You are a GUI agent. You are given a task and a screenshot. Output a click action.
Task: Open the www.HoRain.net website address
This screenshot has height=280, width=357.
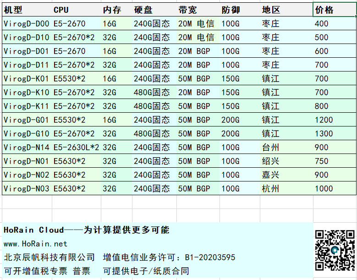(36, 244)
